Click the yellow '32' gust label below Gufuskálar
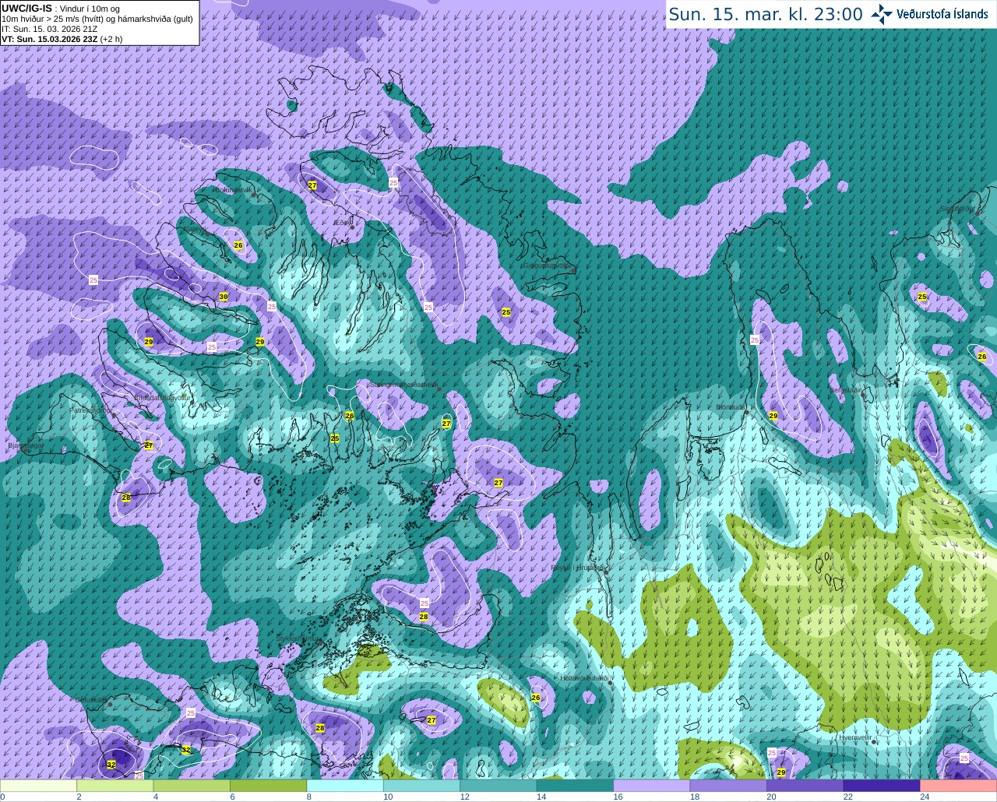 tap(111, 765)
